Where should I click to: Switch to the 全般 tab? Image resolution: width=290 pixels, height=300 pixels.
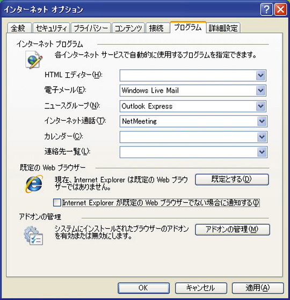(x=19, y=28)
